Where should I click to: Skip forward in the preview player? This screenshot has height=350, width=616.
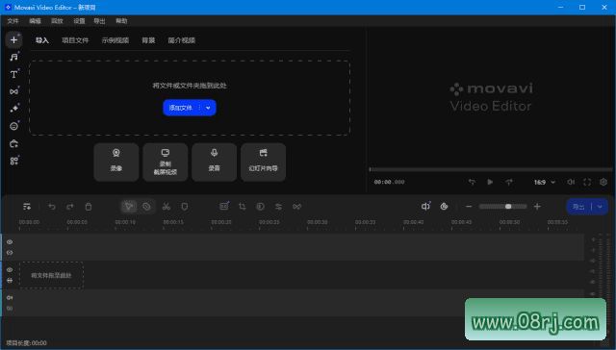[x=509, y=182]
